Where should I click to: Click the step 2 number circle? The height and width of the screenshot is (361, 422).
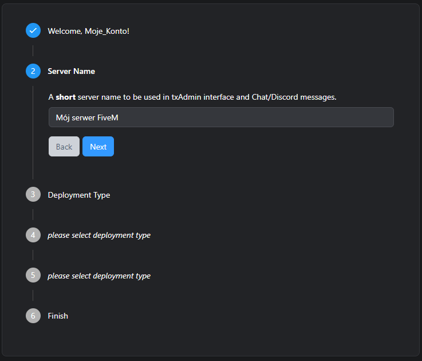pyautogui.click(x=33, y=71)
